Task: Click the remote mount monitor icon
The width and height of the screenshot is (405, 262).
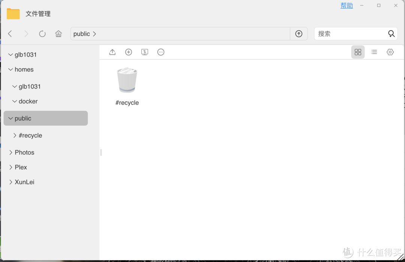Action: pyautogui.click(x=145, y=52)
